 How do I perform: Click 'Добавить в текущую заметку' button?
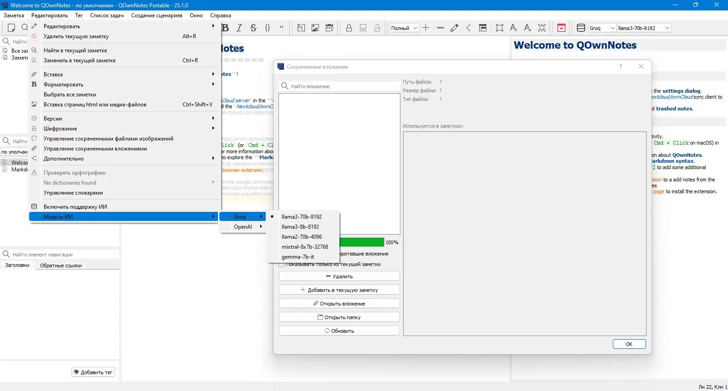339,290
